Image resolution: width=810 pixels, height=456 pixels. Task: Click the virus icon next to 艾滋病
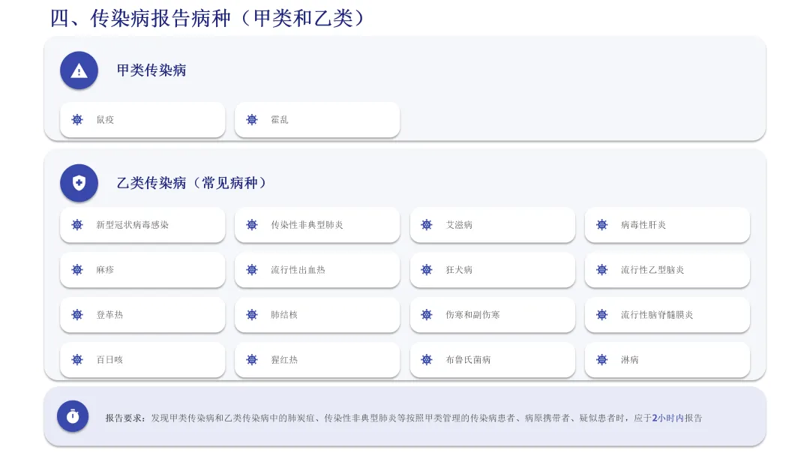427,225
